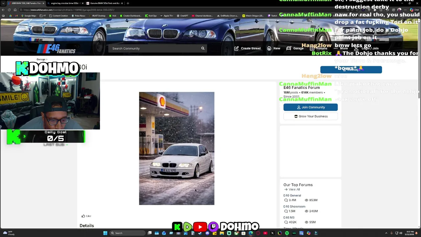
Task: Click the Details heading text
Action: point(87,225)
